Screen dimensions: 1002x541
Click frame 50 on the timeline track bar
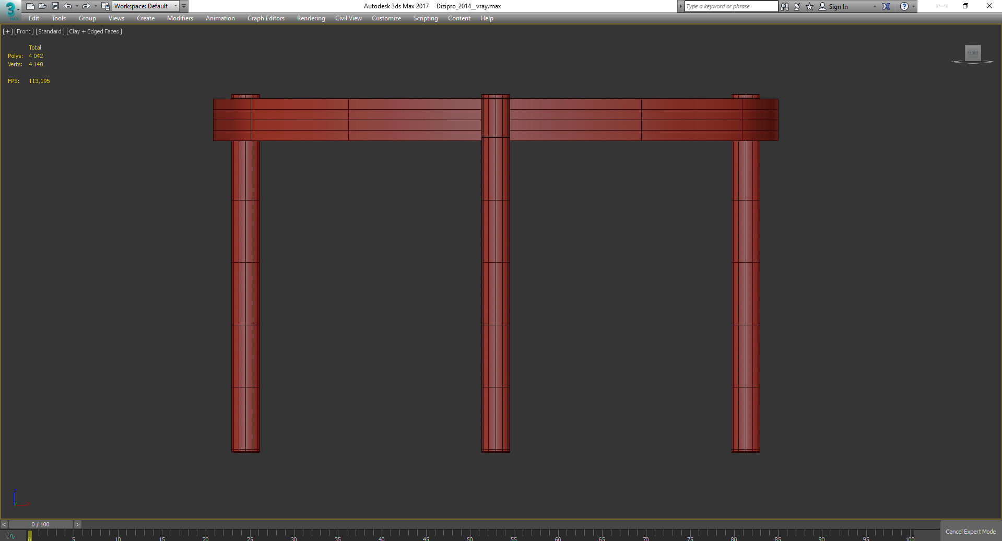pyautogui.click(x=470, y=536)
